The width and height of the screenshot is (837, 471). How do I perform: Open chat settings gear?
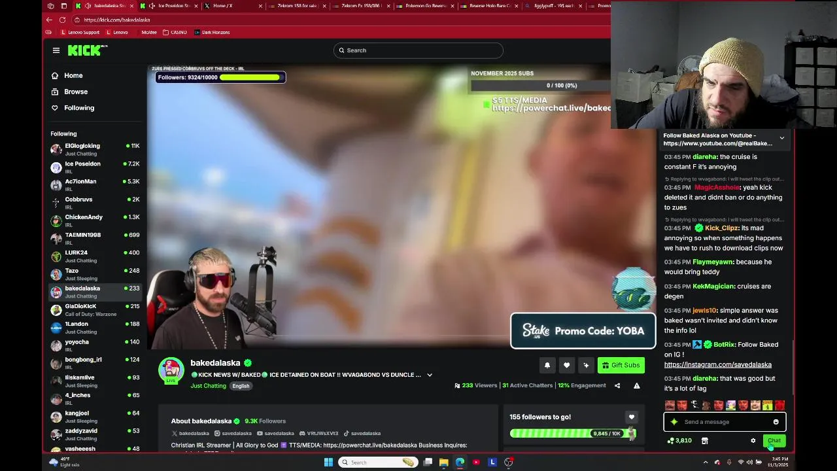(753, 441)
